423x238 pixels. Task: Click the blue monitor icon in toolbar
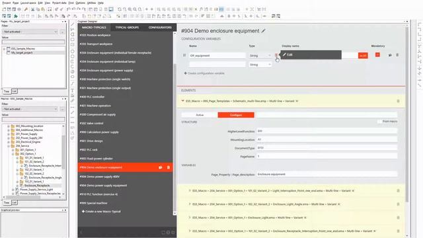click(x=111, y=9)
